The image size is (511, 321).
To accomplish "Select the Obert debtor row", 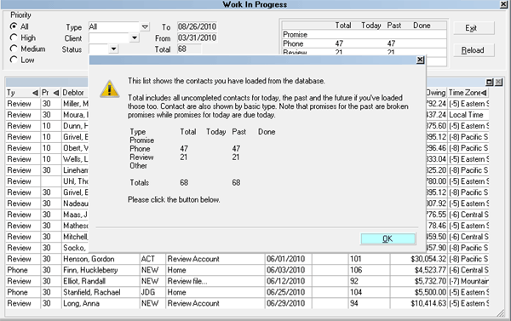I will tap(47, 148).
